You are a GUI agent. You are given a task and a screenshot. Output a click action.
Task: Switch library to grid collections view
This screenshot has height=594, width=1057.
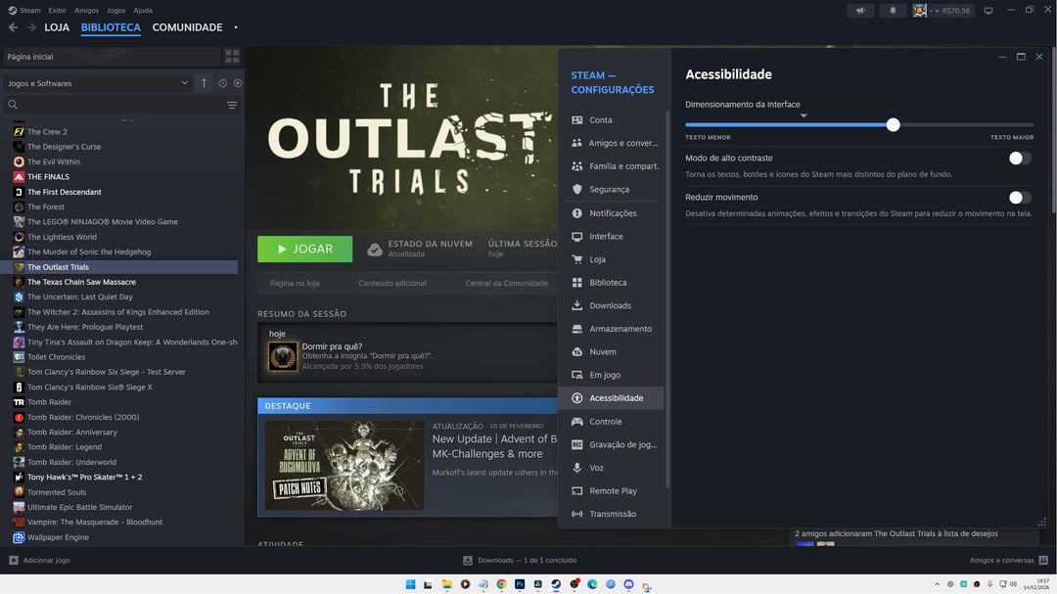click(x=232, y=57)
